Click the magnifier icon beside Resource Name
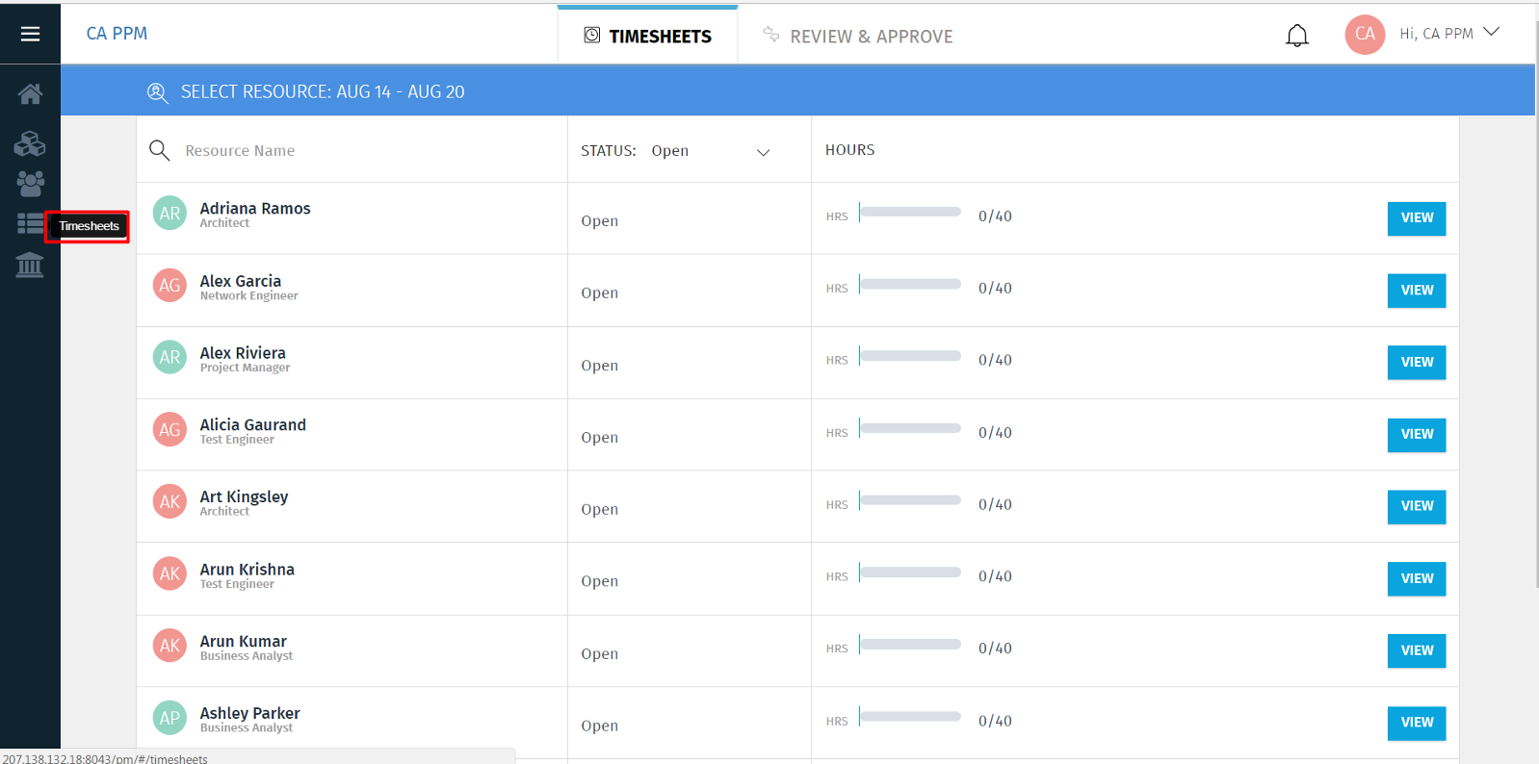 coord(160,150)
